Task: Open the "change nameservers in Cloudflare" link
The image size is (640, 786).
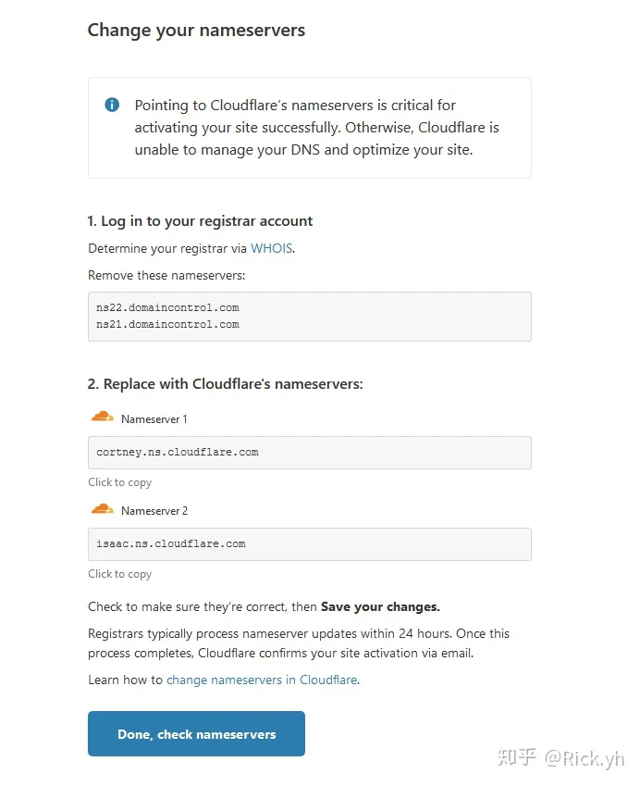Action: coord(262,680)
